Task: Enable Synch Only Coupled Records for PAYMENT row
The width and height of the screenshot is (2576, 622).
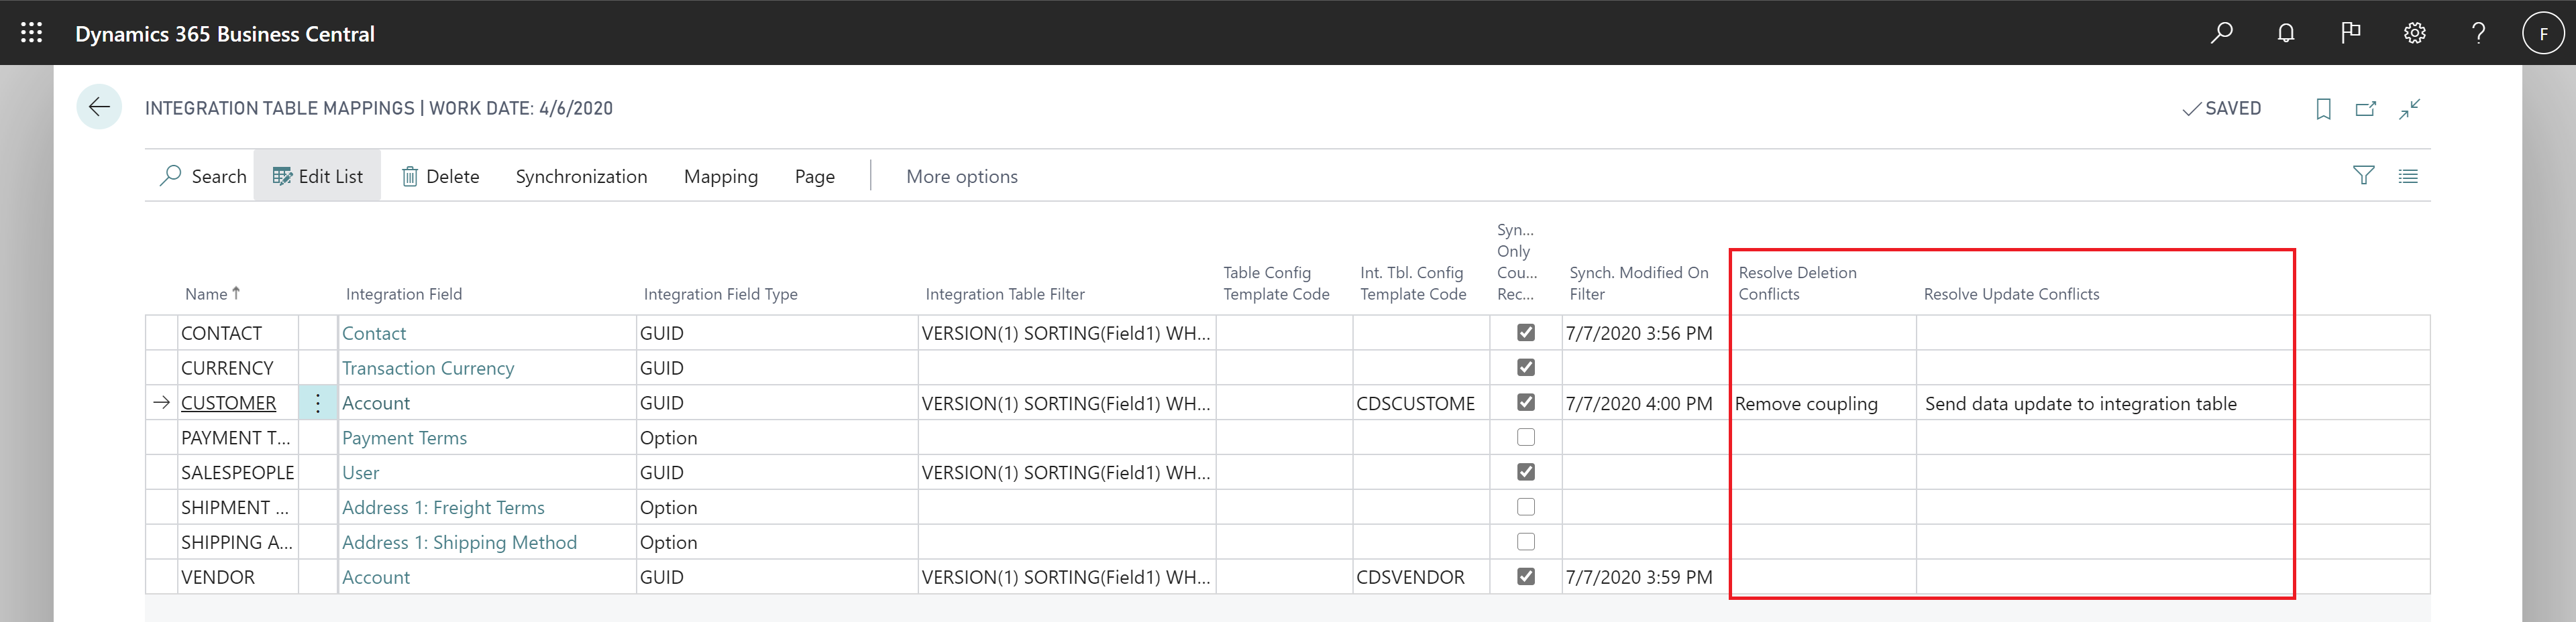Action: 1526,436
